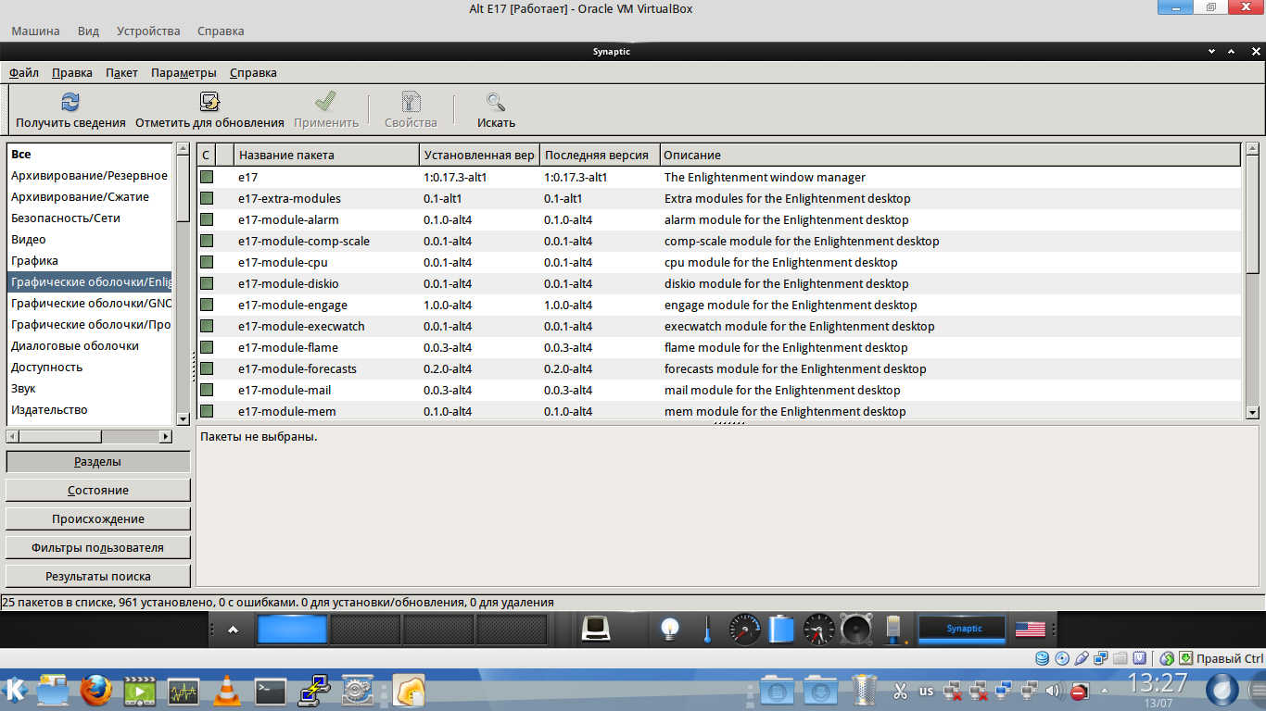Launch Firefox from the taskbar

click(x=95, y=690)
